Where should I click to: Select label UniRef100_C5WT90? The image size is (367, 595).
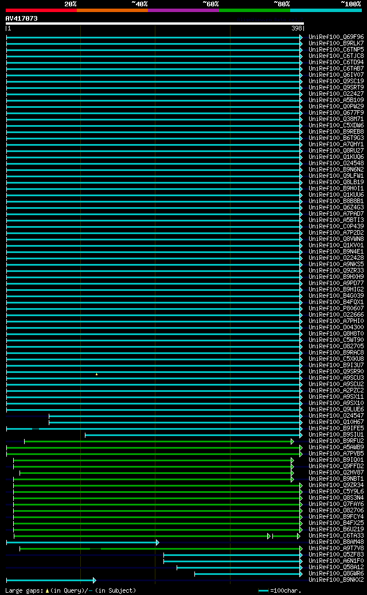tap(336, 340)
